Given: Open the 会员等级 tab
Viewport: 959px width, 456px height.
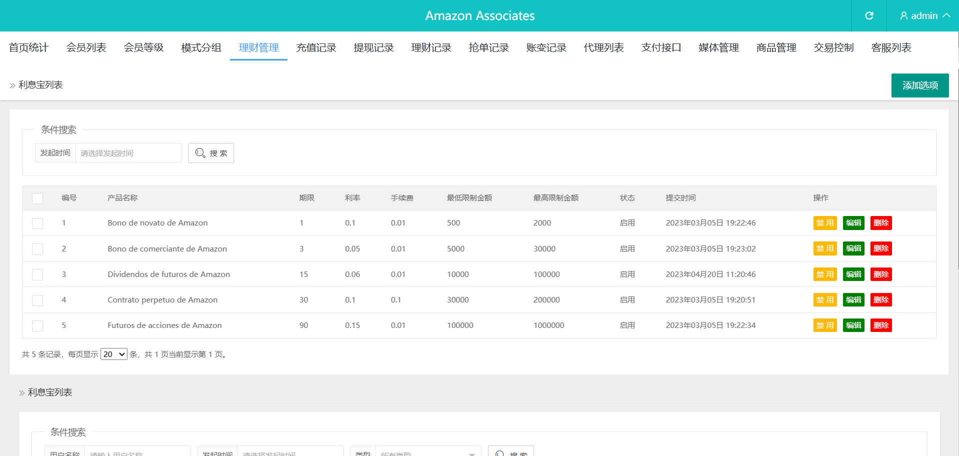Looking at the screenshot, I should coord(143,47).
